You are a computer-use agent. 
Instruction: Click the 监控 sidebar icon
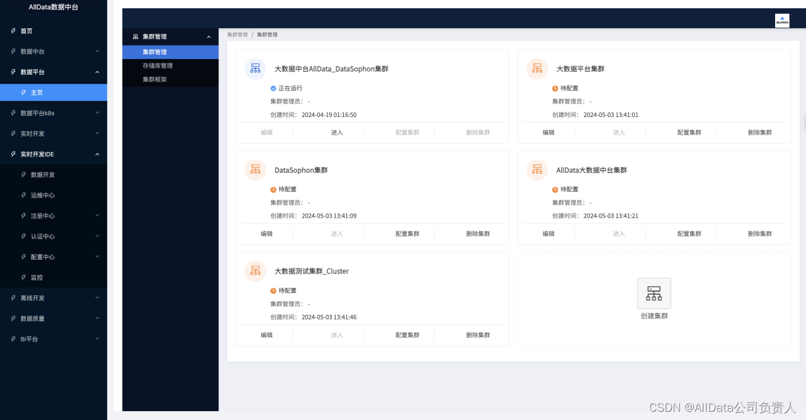click(24, 277)
